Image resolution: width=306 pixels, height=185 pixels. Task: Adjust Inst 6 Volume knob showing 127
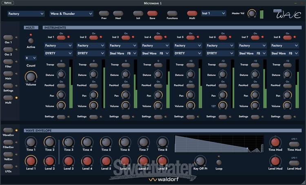pos(223,105)
